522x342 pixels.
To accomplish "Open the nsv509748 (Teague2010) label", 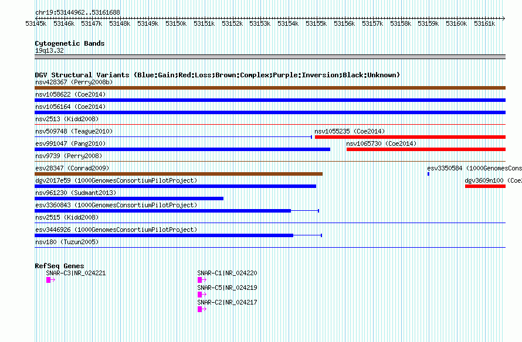I will point(74,131).
